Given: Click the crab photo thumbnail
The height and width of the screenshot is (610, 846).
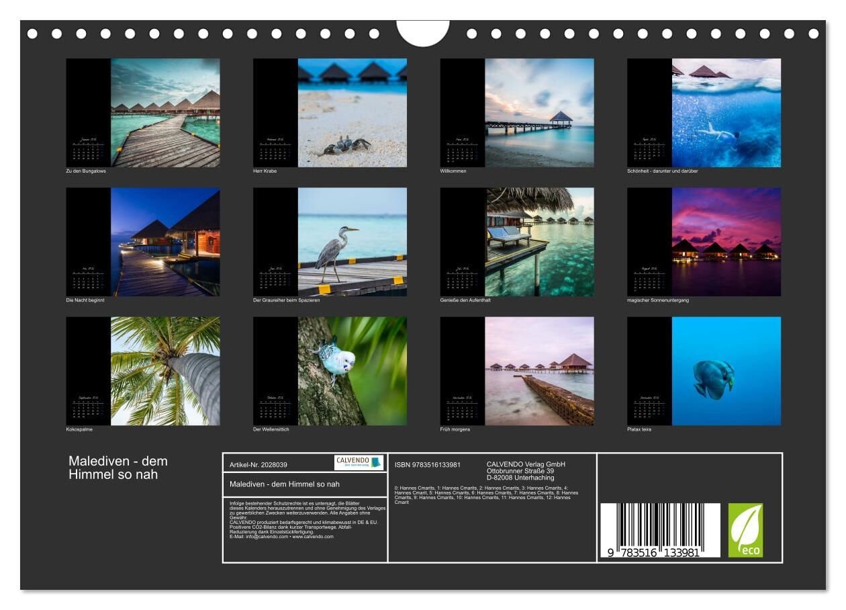Looking at the screenshot, I should tap(352, 113).
